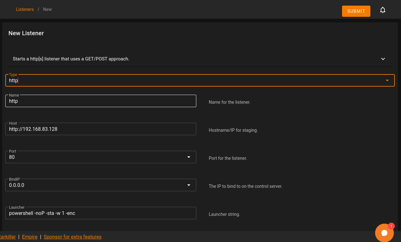Open Sponsor for extra features link
This screenshot has height=242, width=401.
(72, 237)
